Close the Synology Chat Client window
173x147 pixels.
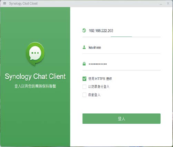pos(168,3)
